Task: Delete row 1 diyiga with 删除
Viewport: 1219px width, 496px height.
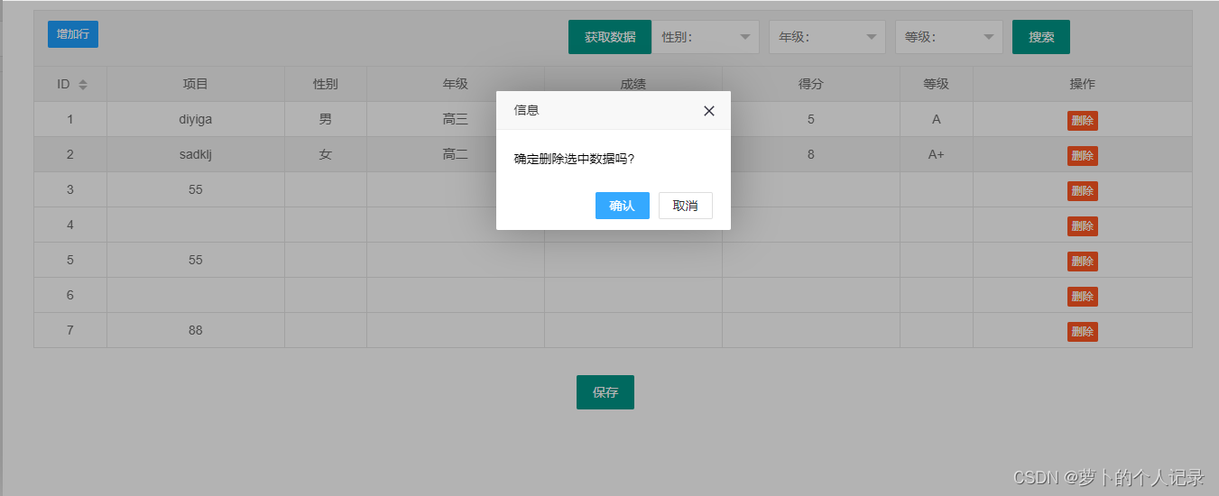Action: (x=1083, y=121)
